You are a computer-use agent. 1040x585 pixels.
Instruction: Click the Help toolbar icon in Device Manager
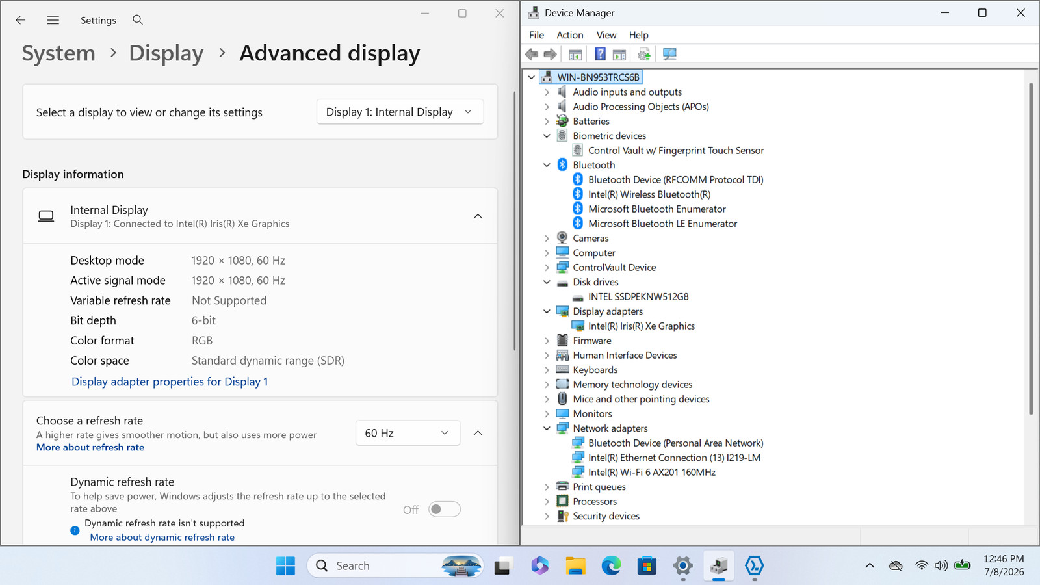600,55
